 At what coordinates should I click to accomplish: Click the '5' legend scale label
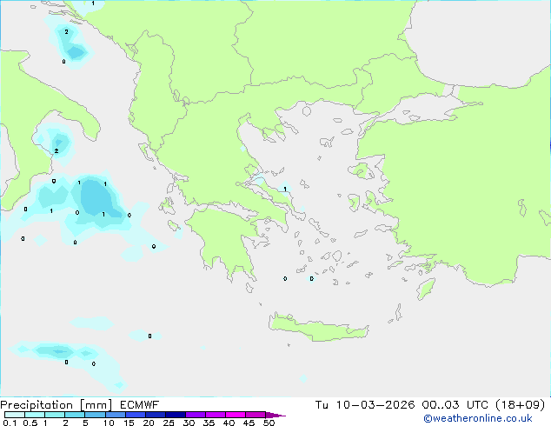coord(85,423)
